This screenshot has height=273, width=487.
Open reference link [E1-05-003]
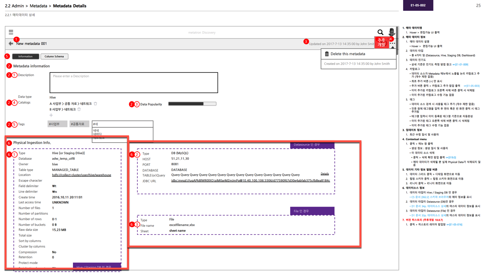pos(472,86)
